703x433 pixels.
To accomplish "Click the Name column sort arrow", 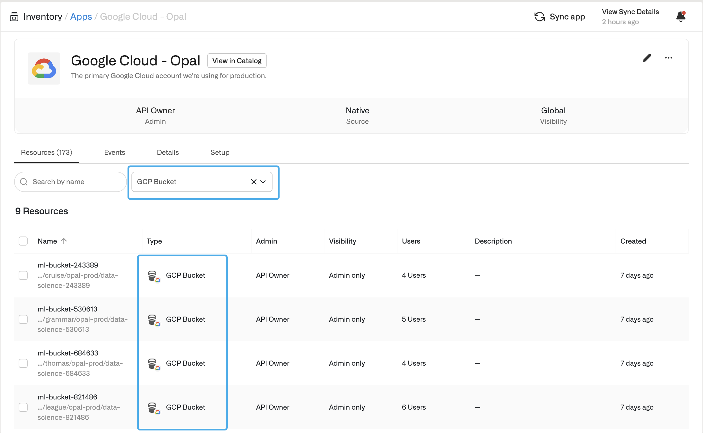I will [64, 241].
